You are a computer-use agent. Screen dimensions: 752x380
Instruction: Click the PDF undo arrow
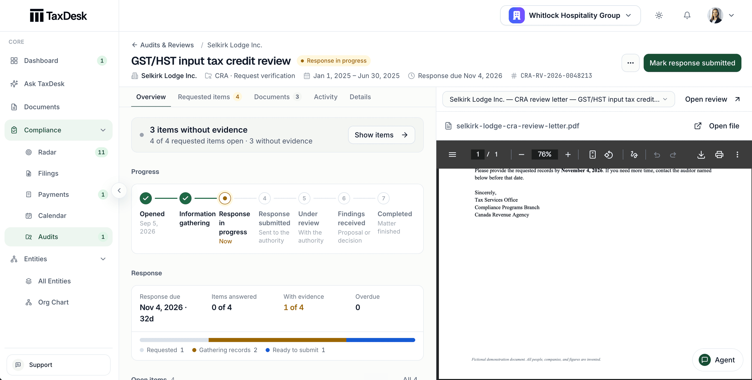tap(657, 155)
